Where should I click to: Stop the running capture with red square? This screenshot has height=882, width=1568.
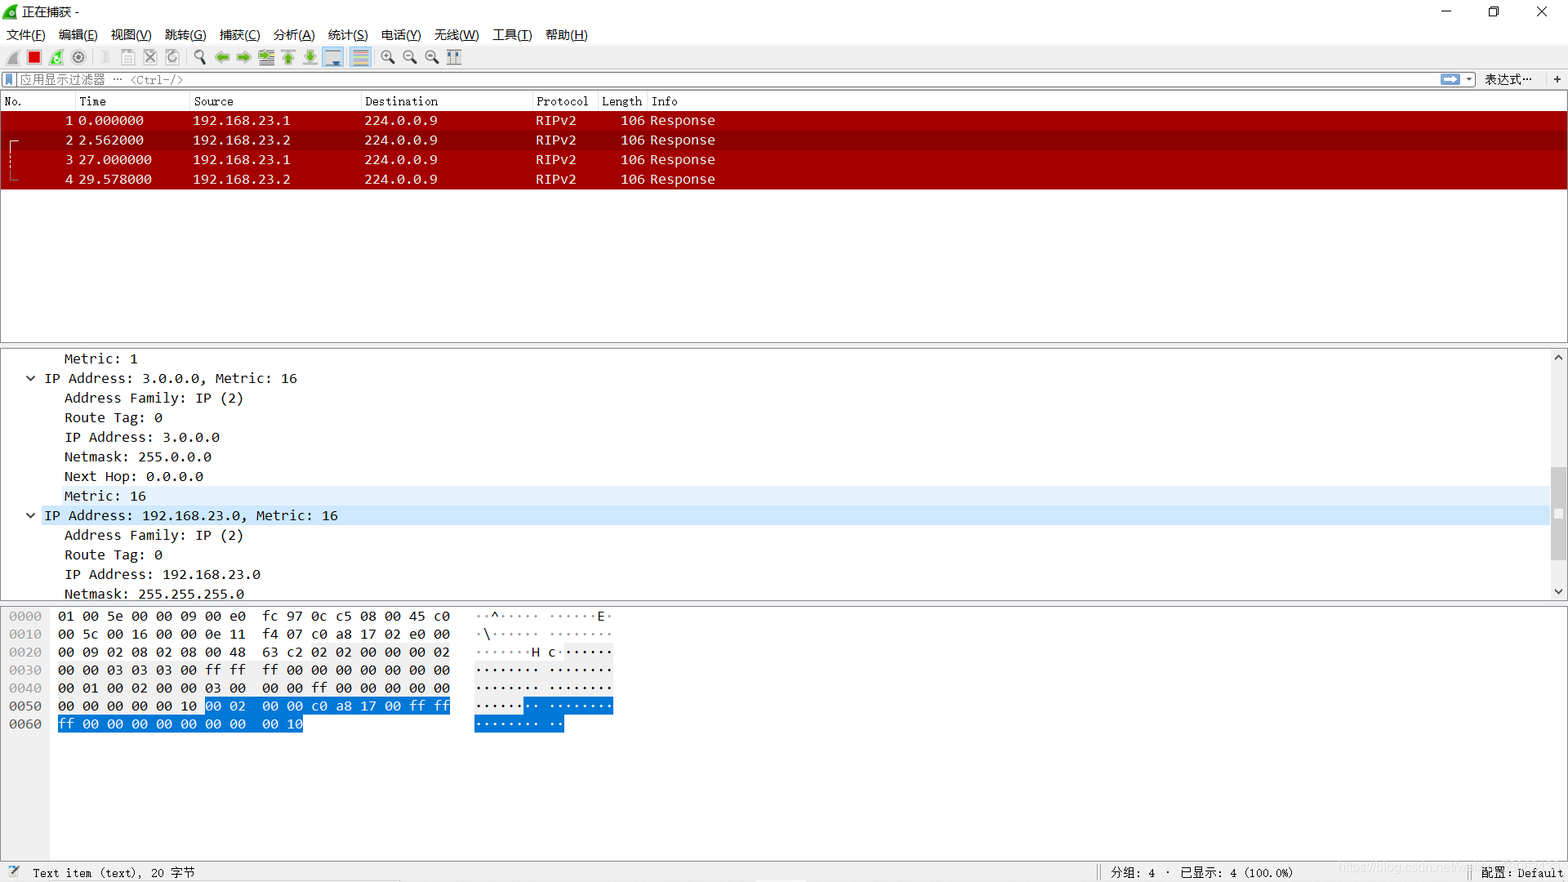click(34, 57)
